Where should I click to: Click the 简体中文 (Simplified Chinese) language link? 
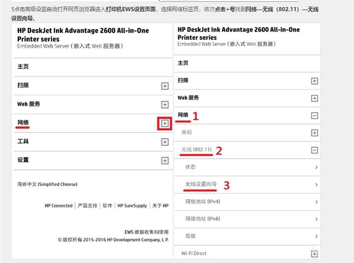[x=48, y=184]
